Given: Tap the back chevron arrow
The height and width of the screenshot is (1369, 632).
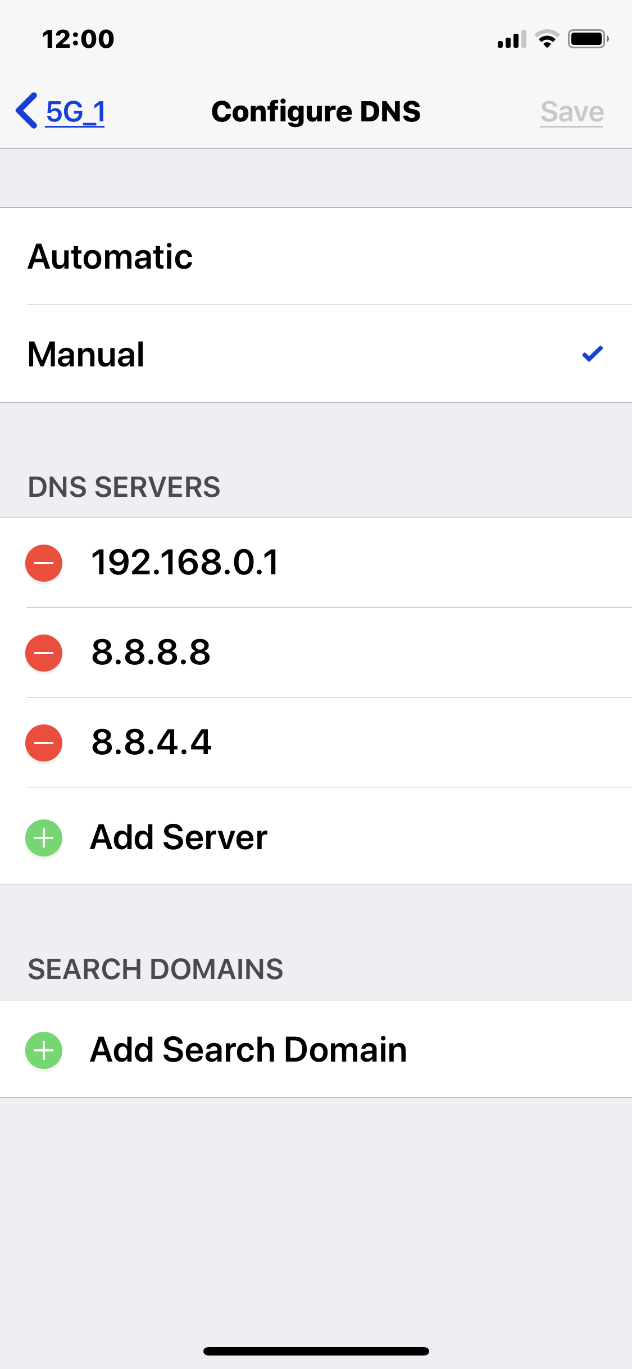Looking at the screenshot, I should pos(26,111).
